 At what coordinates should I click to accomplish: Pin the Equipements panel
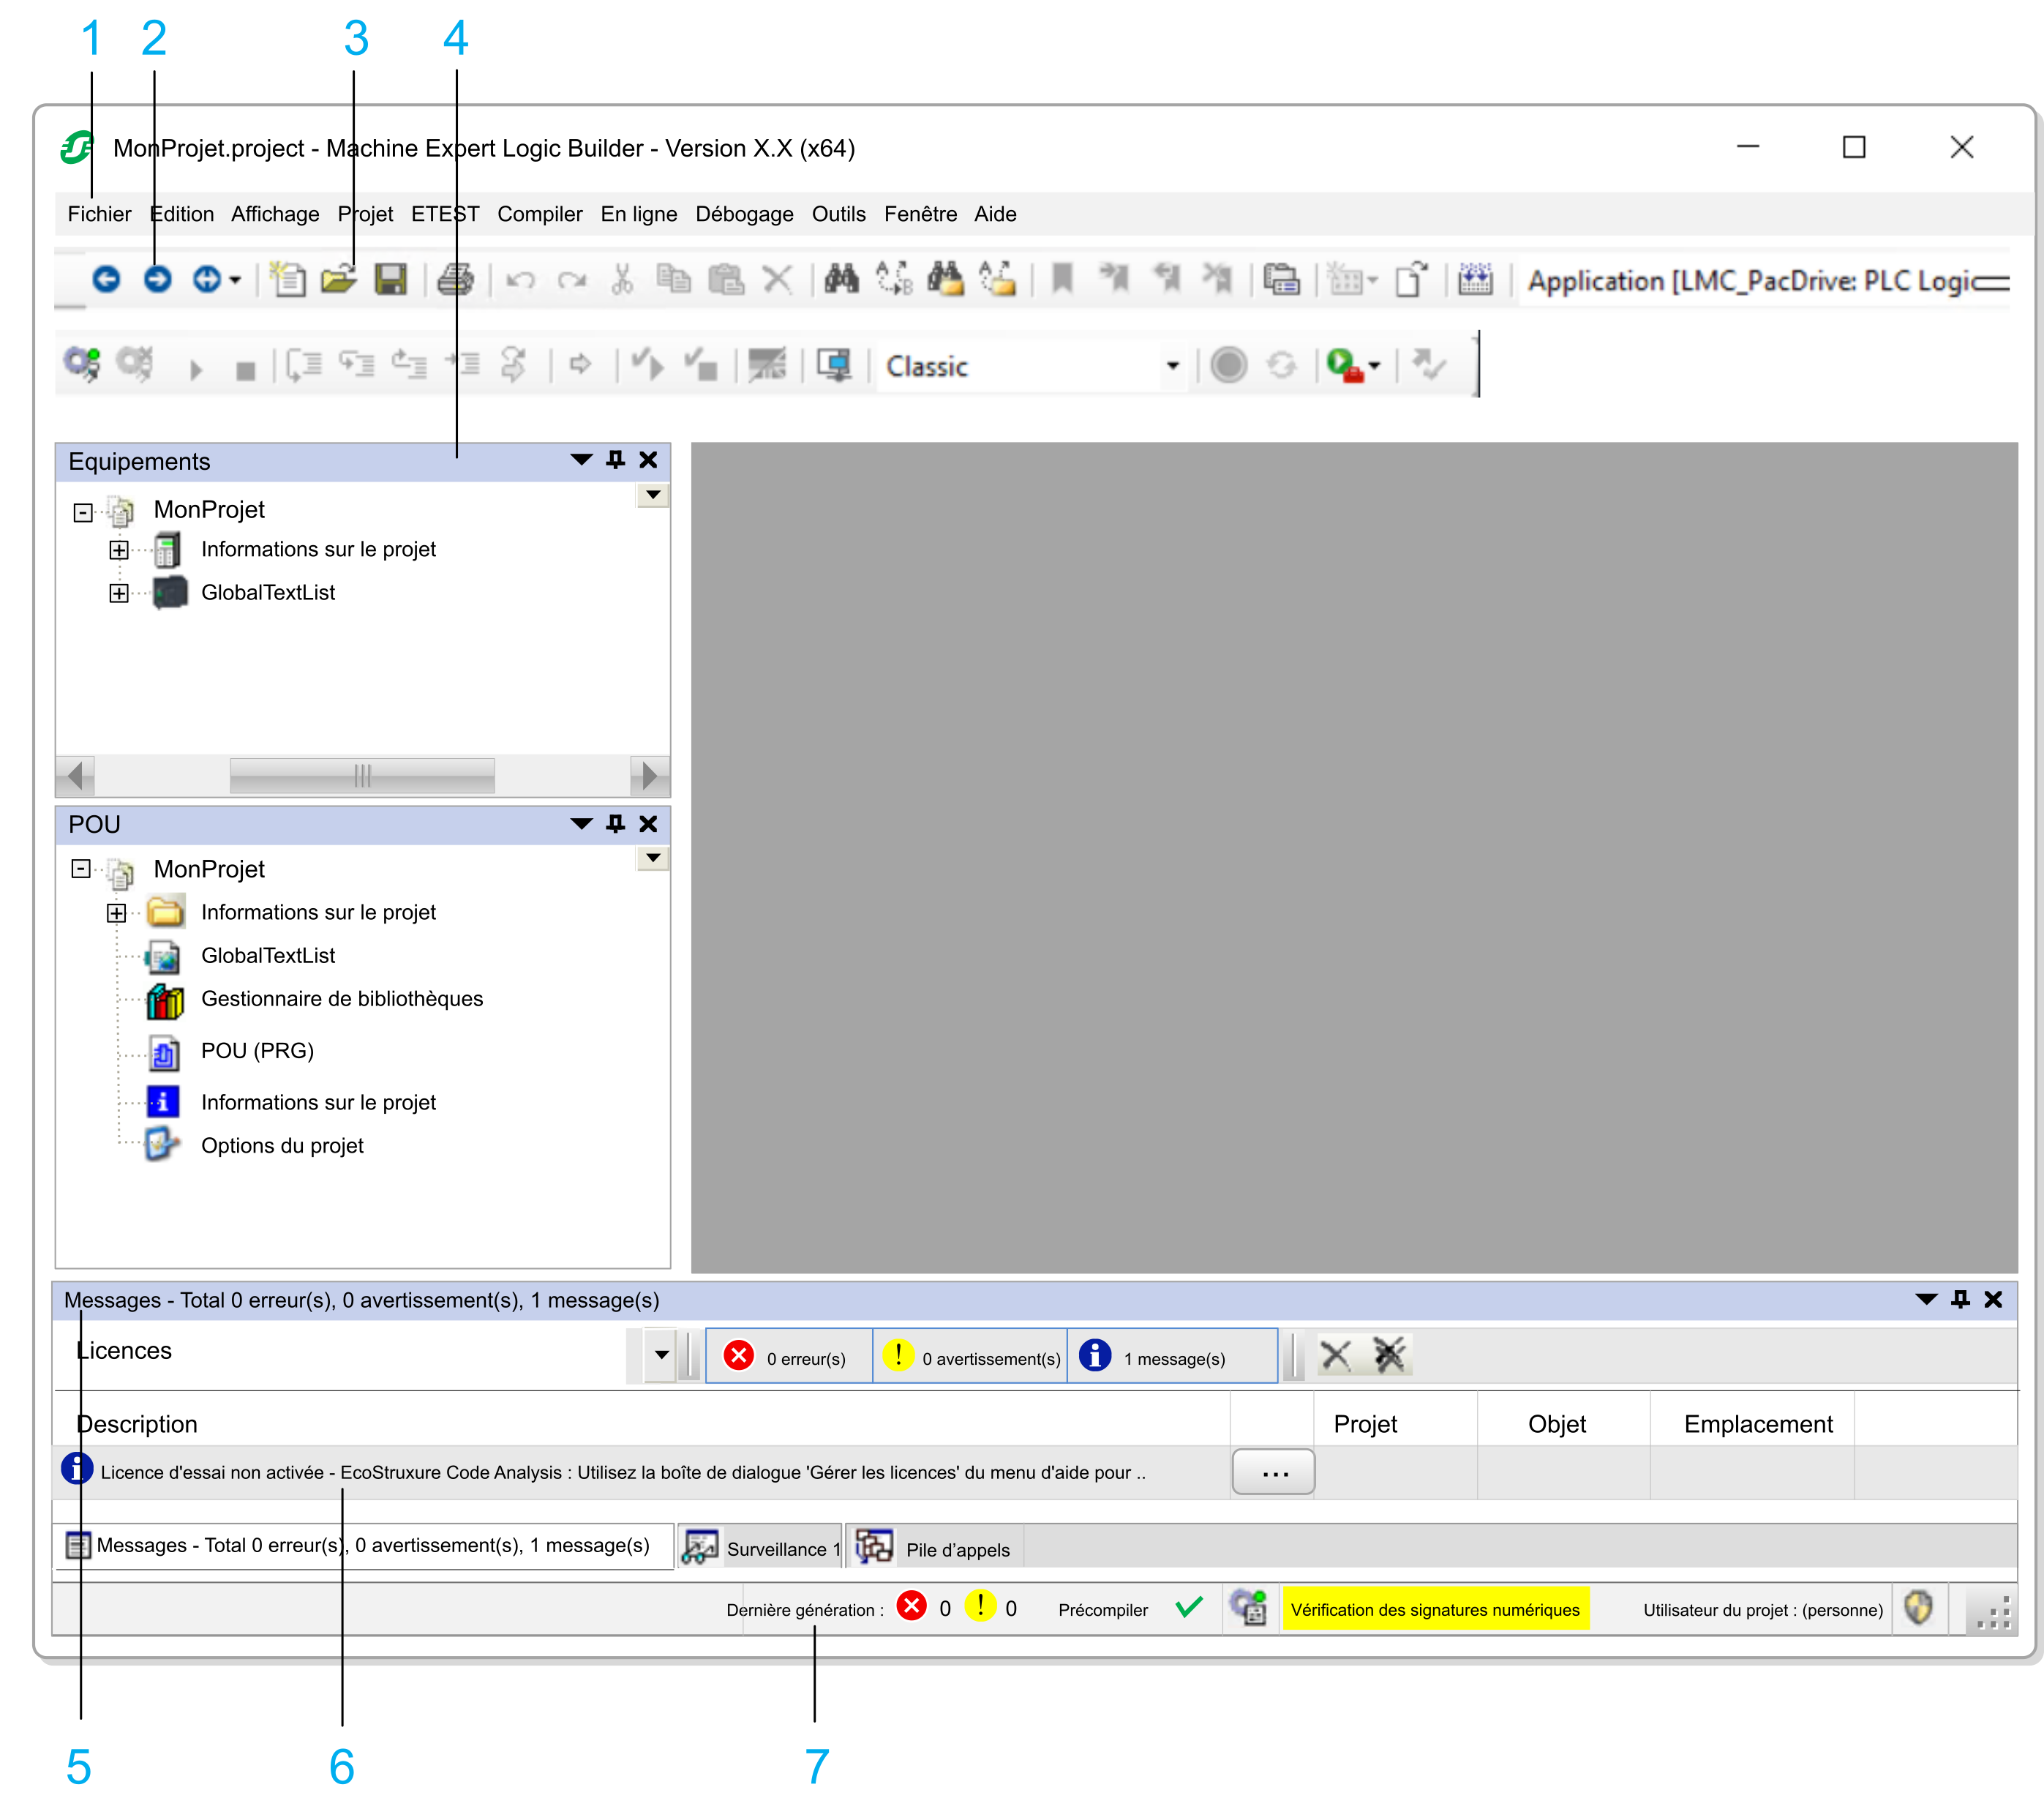[616, 460]
